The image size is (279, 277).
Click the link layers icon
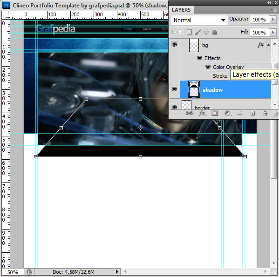(189, 113)
